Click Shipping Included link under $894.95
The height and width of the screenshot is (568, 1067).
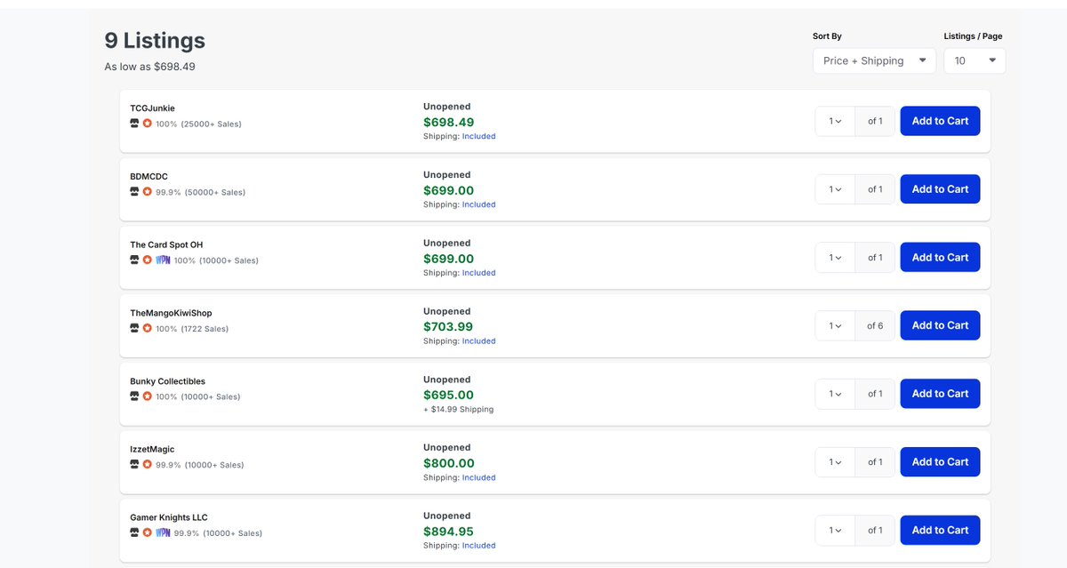point(478,546)
